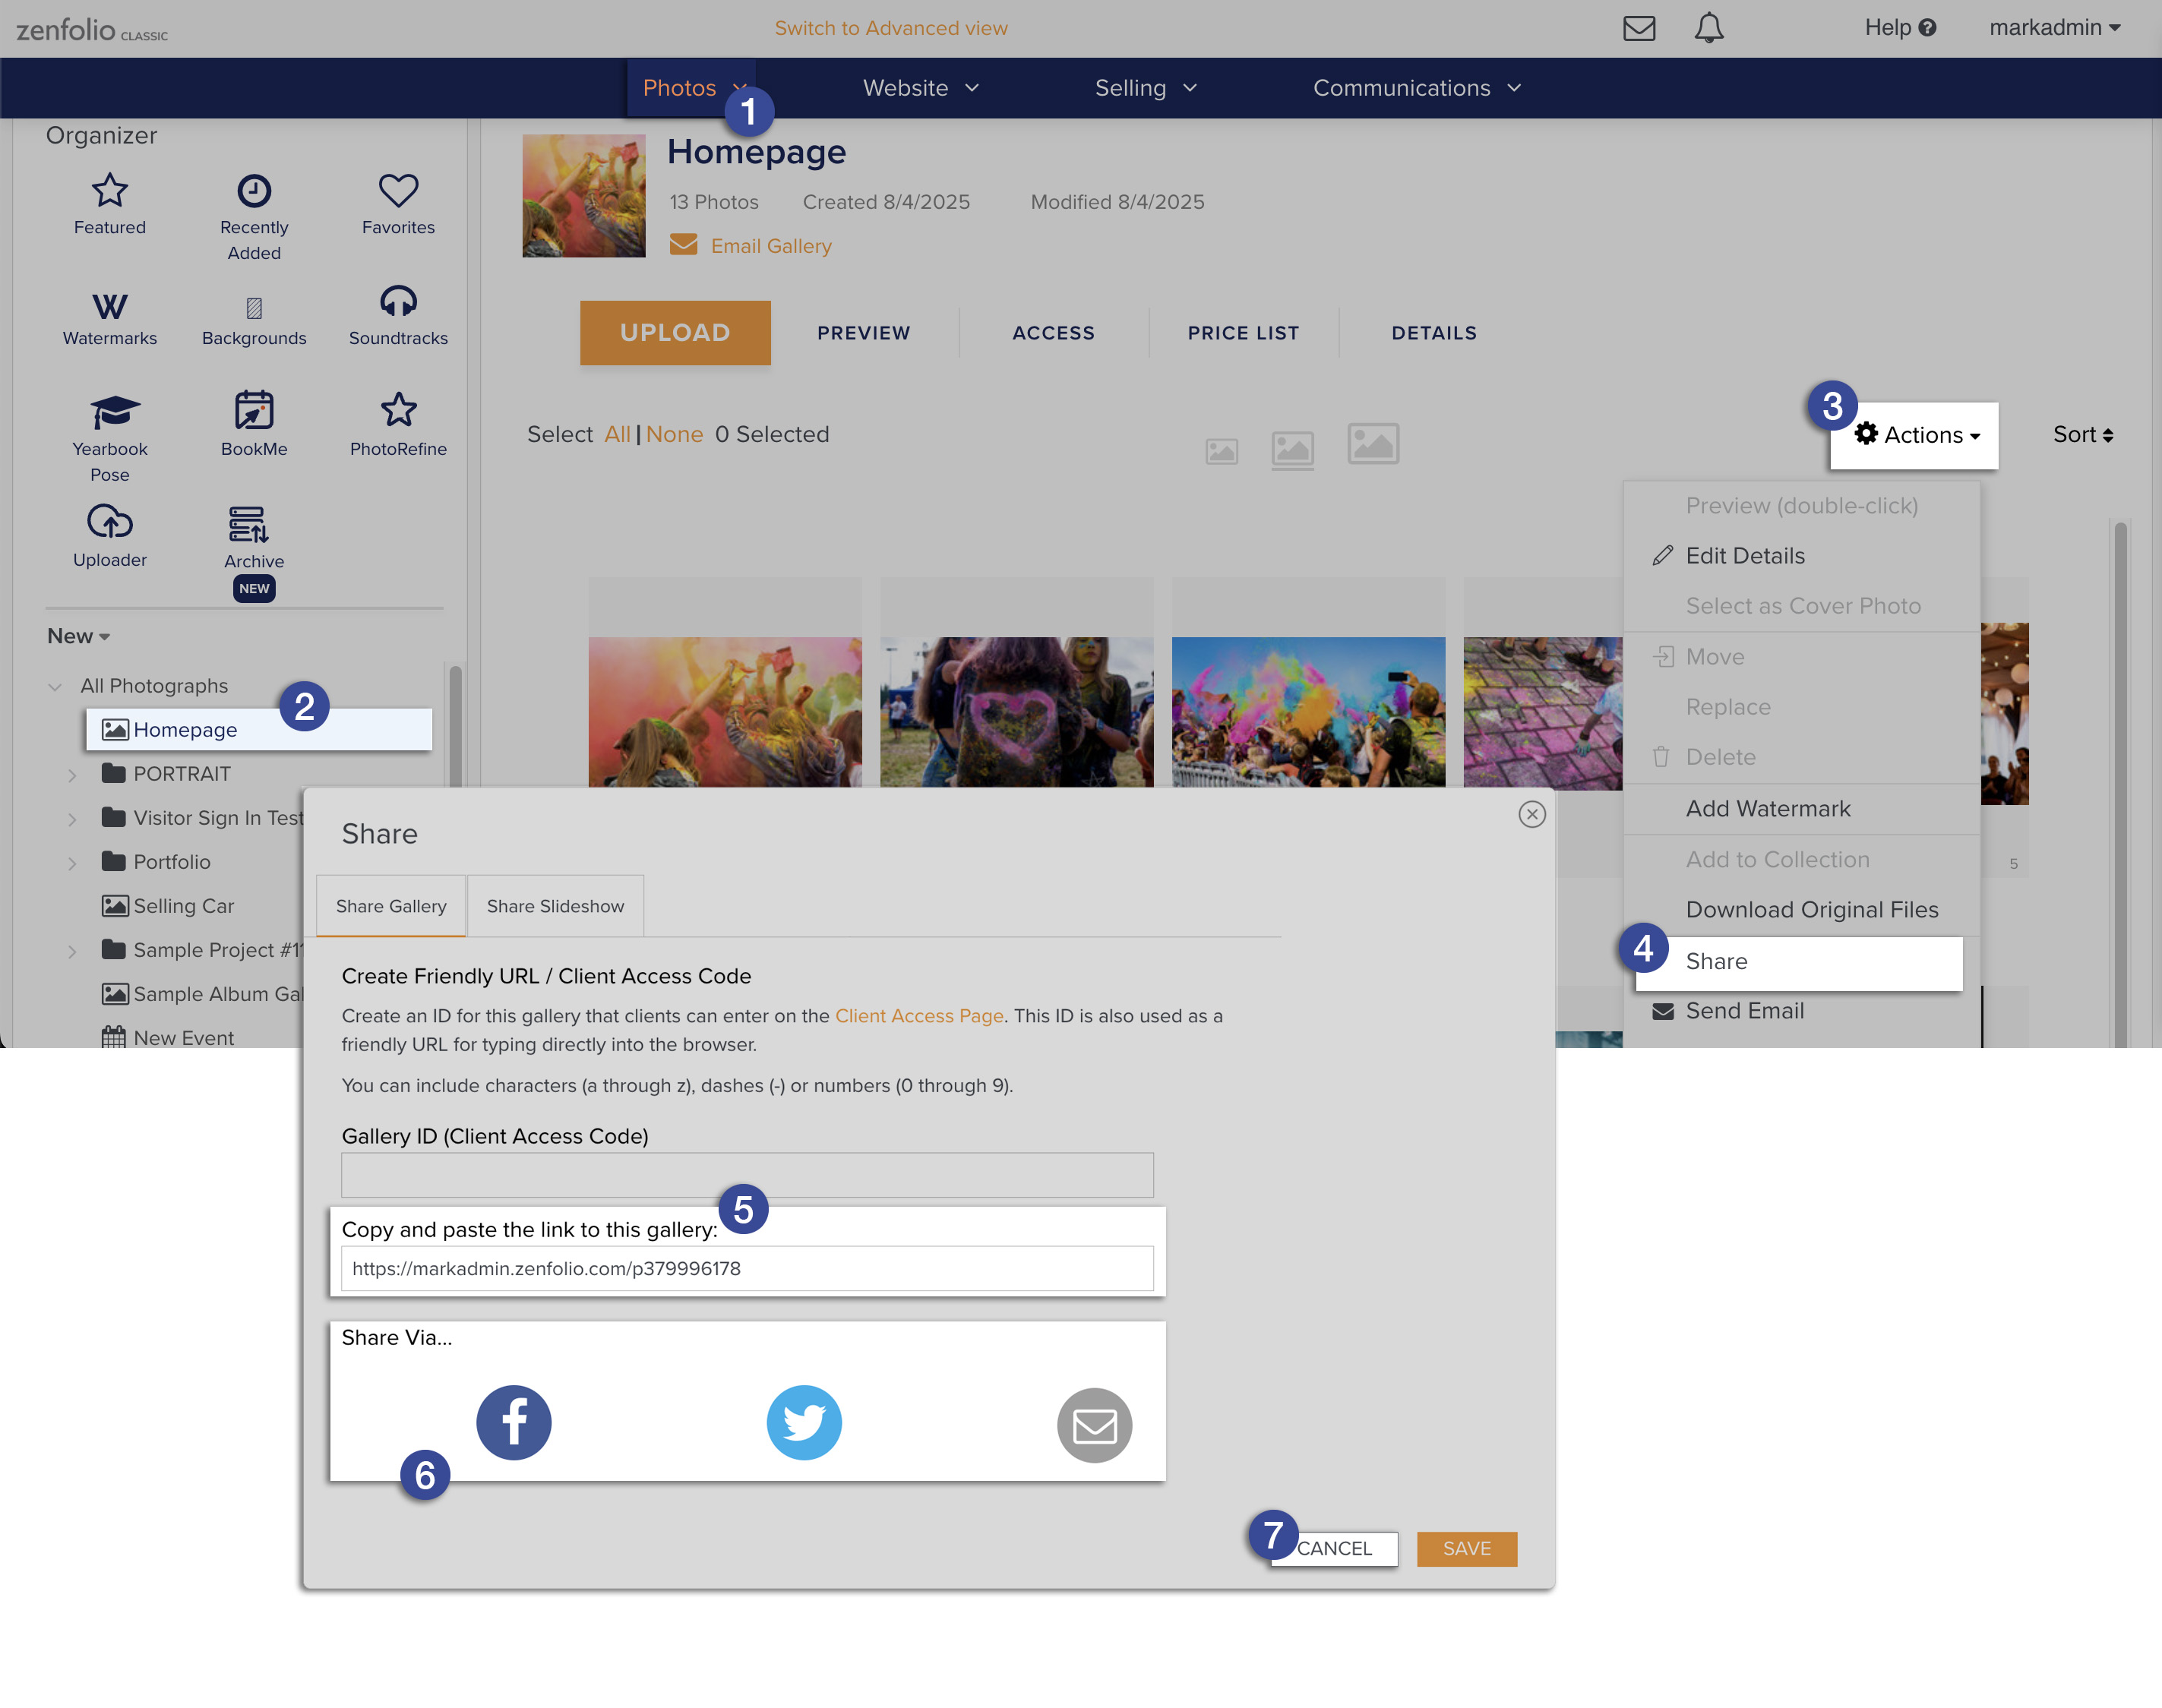Open the Soundtracks headphones icon
The height and width of the screenshot is (1708, 2162).
tap(398, 301)
